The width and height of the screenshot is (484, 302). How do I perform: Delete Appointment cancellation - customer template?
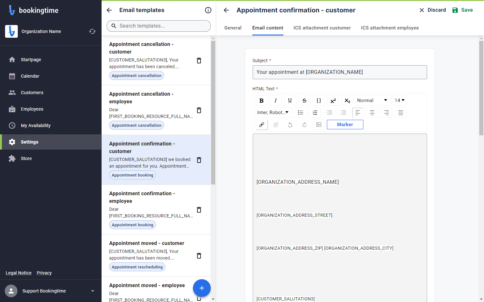tap(199, 61)
